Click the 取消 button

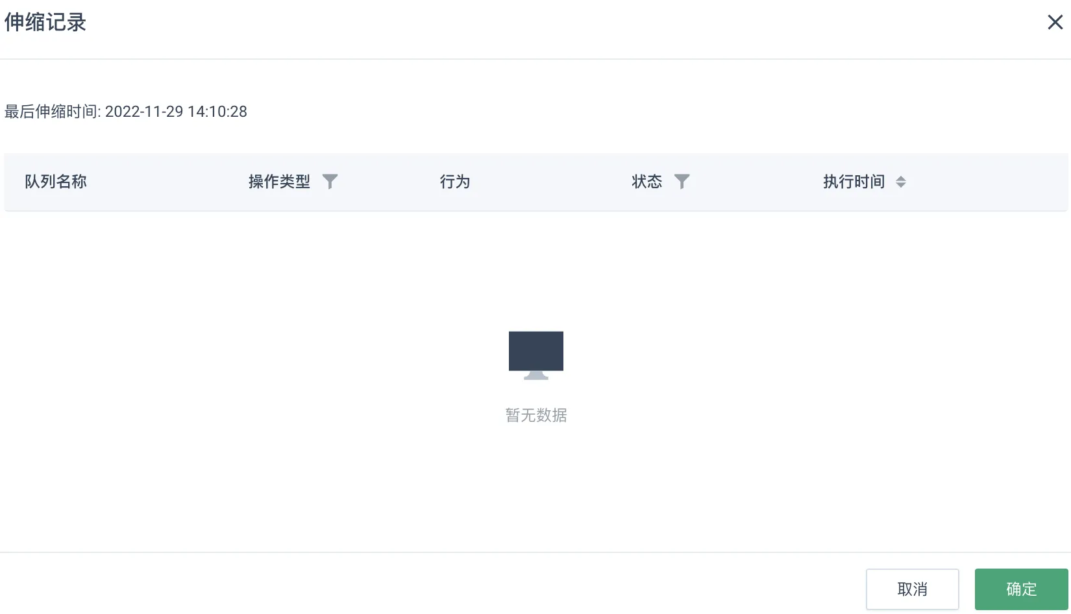(913, 589)
